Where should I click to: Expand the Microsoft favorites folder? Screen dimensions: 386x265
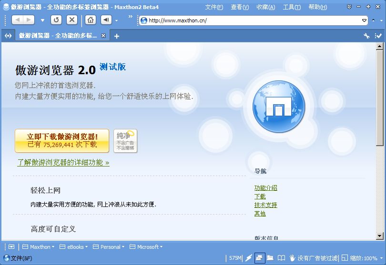tap(146, 247)
